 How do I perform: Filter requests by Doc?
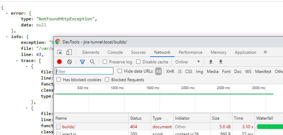tap(238, 71)
